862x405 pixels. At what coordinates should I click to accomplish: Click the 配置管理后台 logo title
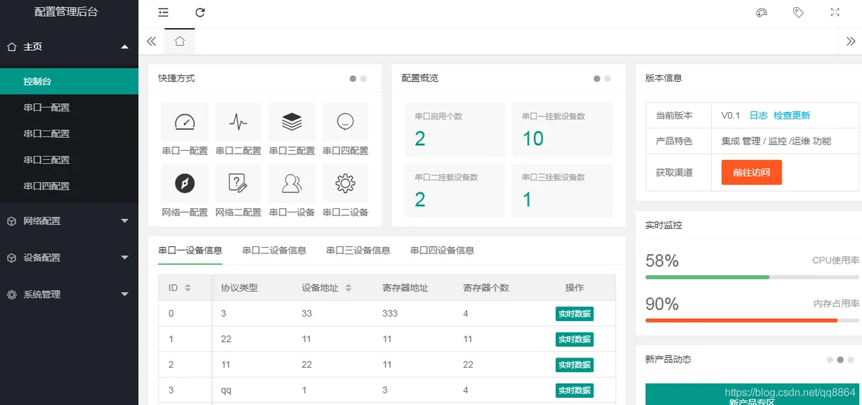[x=67, y=11]
